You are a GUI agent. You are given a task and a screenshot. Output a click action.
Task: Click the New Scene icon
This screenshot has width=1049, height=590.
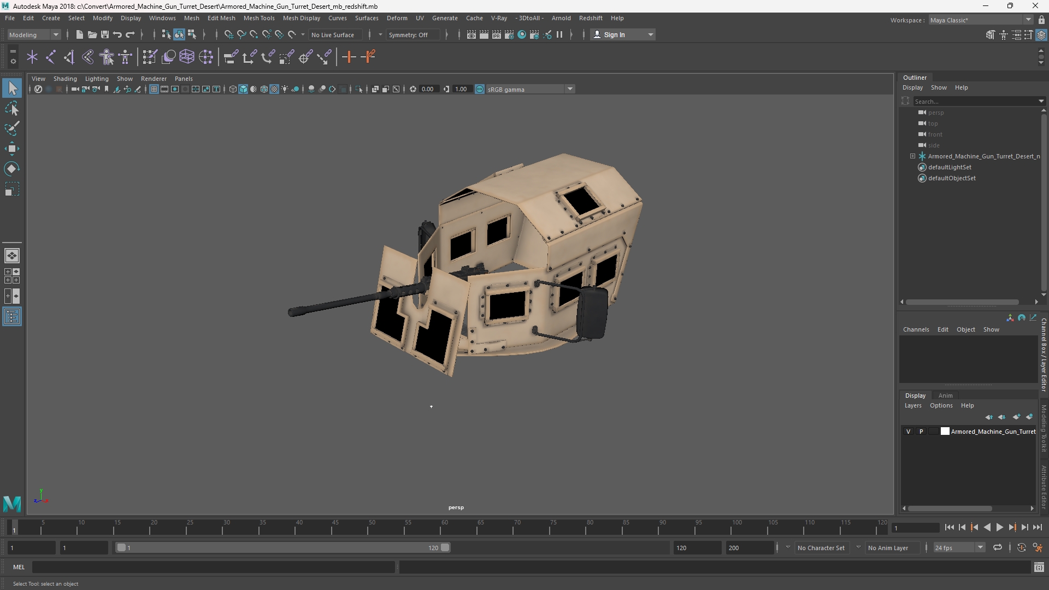coord(80,34)
